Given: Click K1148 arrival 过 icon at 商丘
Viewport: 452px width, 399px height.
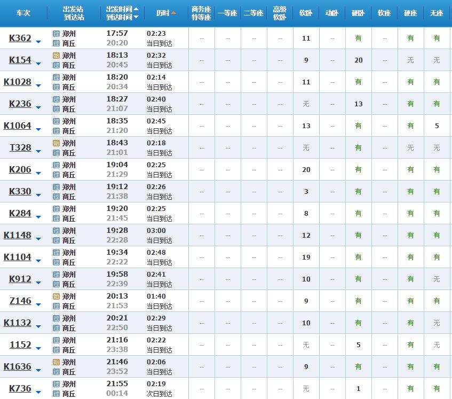Looking at the screenshot, I should point(56,240).
